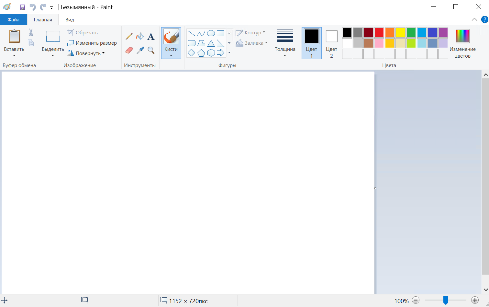
Task: Choose the oval shape in Фигуры
Action: coord(211,33)
